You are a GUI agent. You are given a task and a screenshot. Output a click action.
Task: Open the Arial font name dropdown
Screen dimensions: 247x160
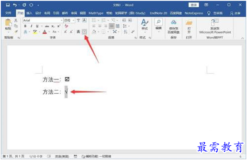click(x=62, y=20)
